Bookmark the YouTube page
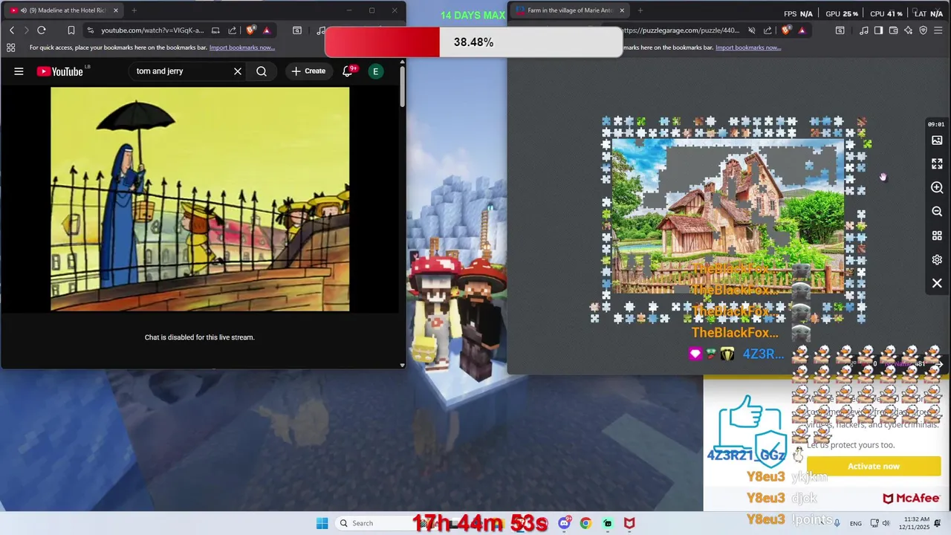The width and height of the screenshot is (951, 535). pos(71,30)
